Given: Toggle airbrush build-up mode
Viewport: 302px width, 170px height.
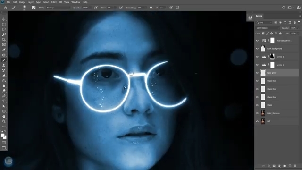Looking at the screenshot, I should [x=121, y=8].
